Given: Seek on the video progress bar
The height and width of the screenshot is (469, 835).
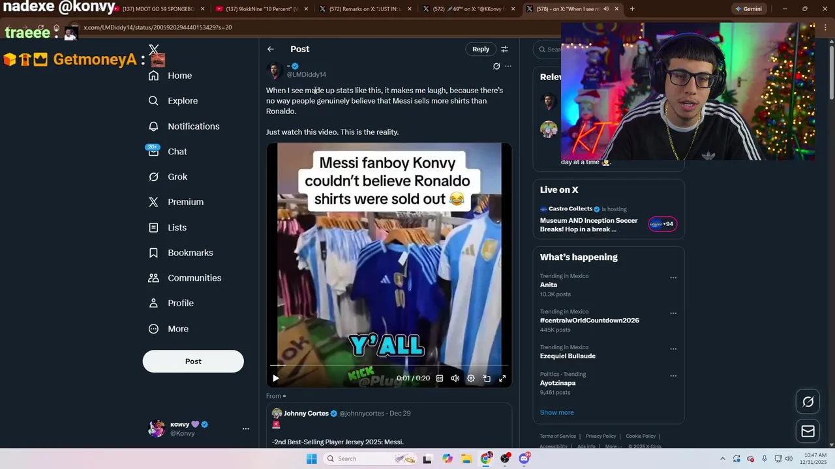Looking at the screenshot, I should click(389, 365).
